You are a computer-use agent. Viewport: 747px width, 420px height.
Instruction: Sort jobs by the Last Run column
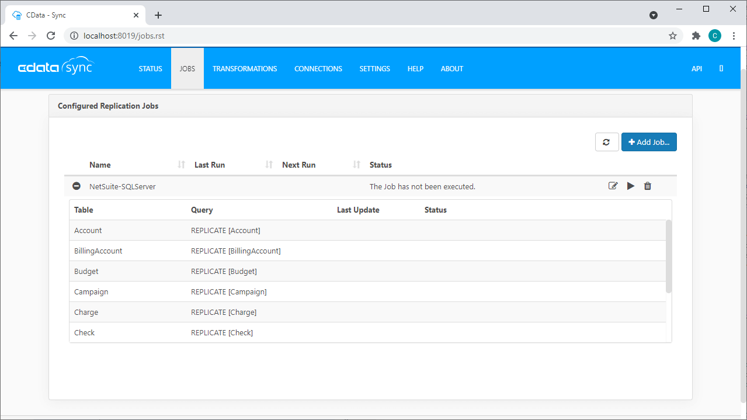pyautogui.click(x=209, y=165)
